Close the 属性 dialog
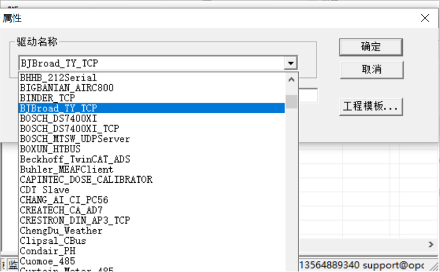 click(425, 18)
